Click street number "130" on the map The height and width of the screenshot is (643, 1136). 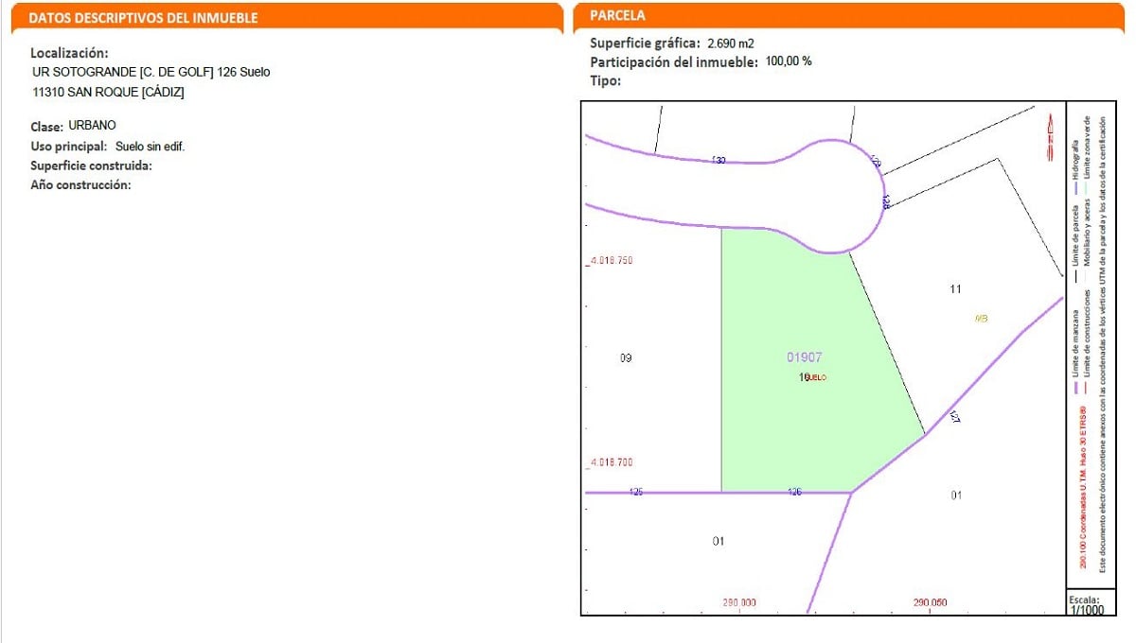pos(719,161)
